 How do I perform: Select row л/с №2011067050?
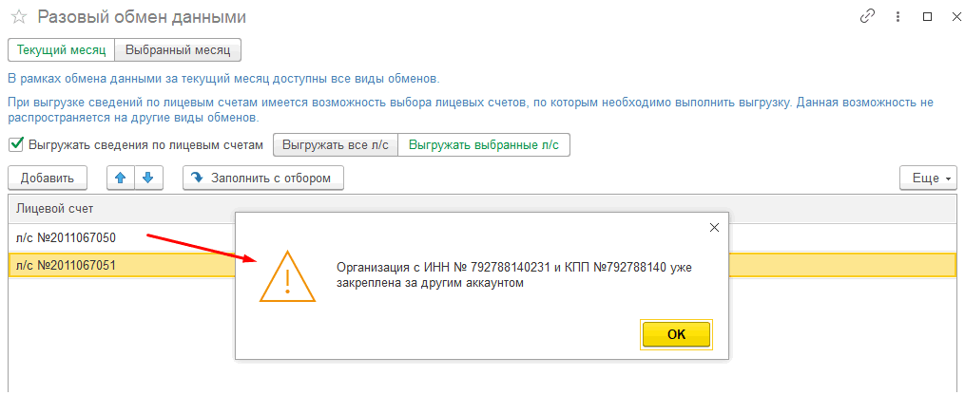click(122, 237)
